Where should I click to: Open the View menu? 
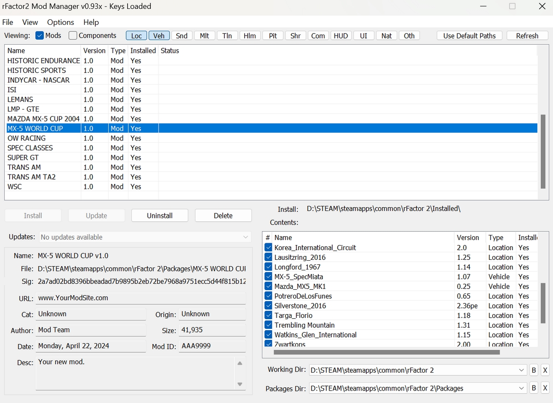tap(30, 22)
